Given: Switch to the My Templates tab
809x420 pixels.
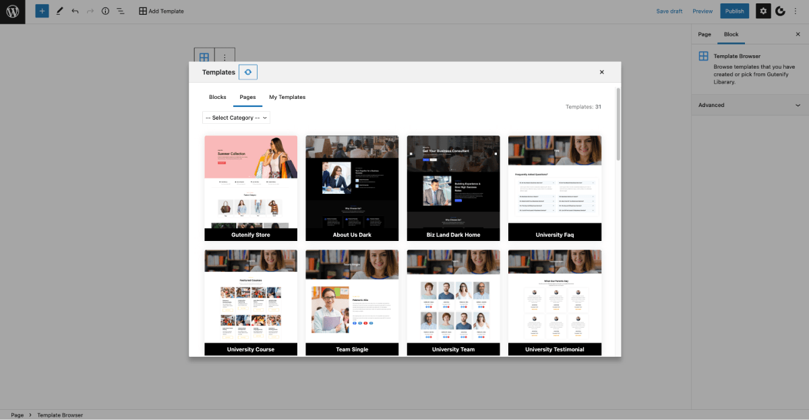Looking at the screenshot, I should click(287, 97).
